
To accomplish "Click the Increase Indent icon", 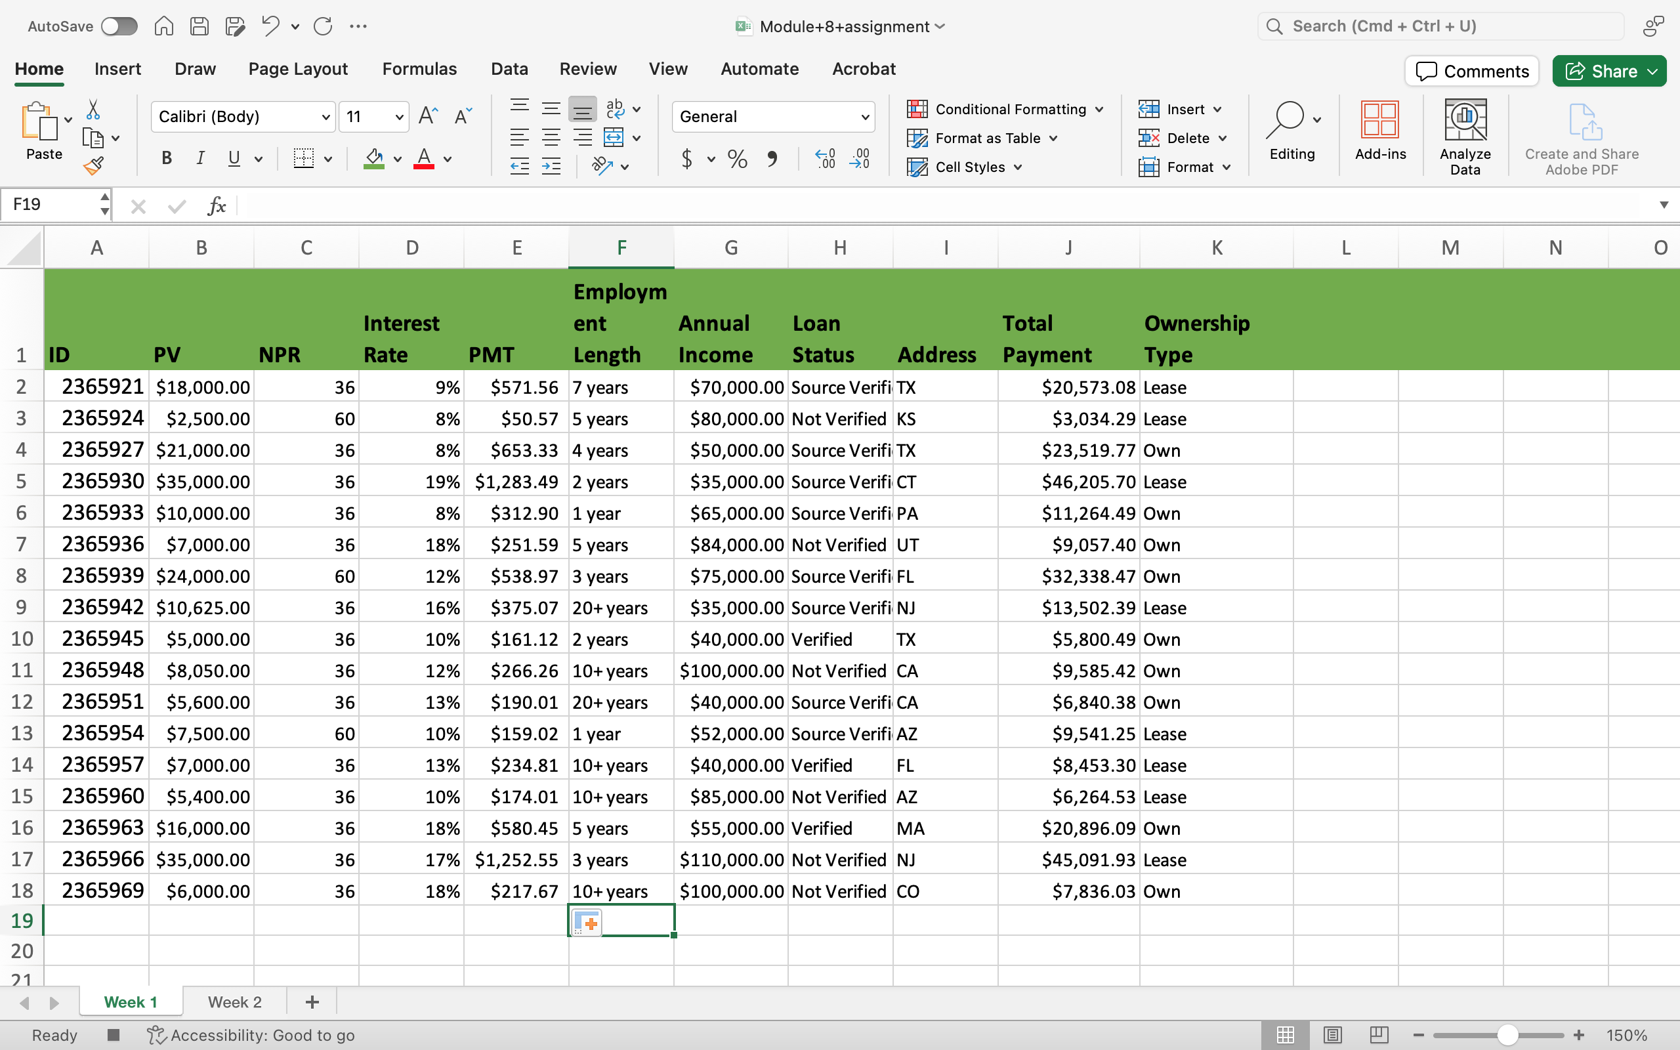I will [551, 166].
